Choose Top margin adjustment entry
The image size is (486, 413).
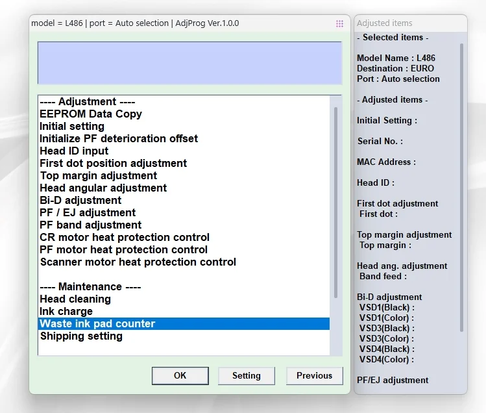click(184, 175)
